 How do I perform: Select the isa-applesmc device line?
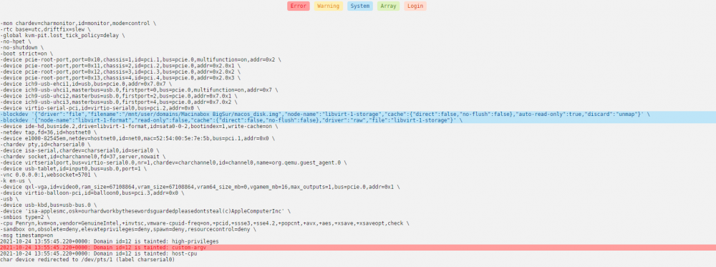pyautogui.click(x=145, y=211)
